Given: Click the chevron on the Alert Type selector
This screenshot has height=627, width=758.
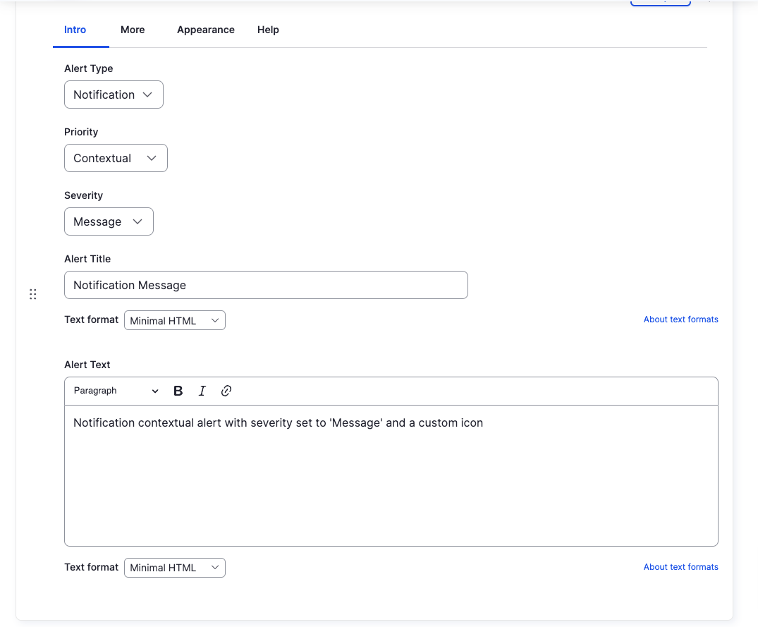Looking at the screenshot, I should [x=148, y=94].
